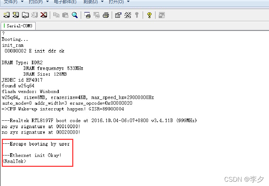269x186 pixels.
Task: Click the 'Booting...' line in terminal
Action: click(15, 39)
